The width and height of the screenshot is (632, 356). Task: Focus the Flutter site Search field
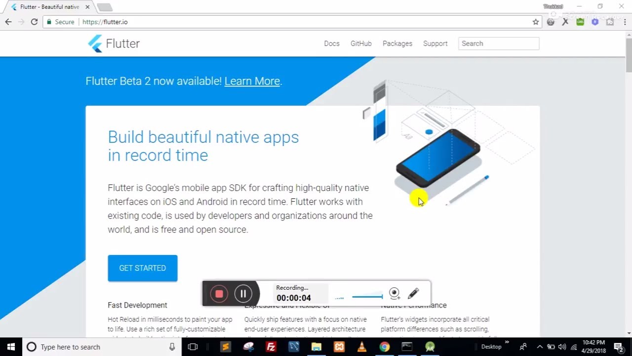click(x=499, y=44)
